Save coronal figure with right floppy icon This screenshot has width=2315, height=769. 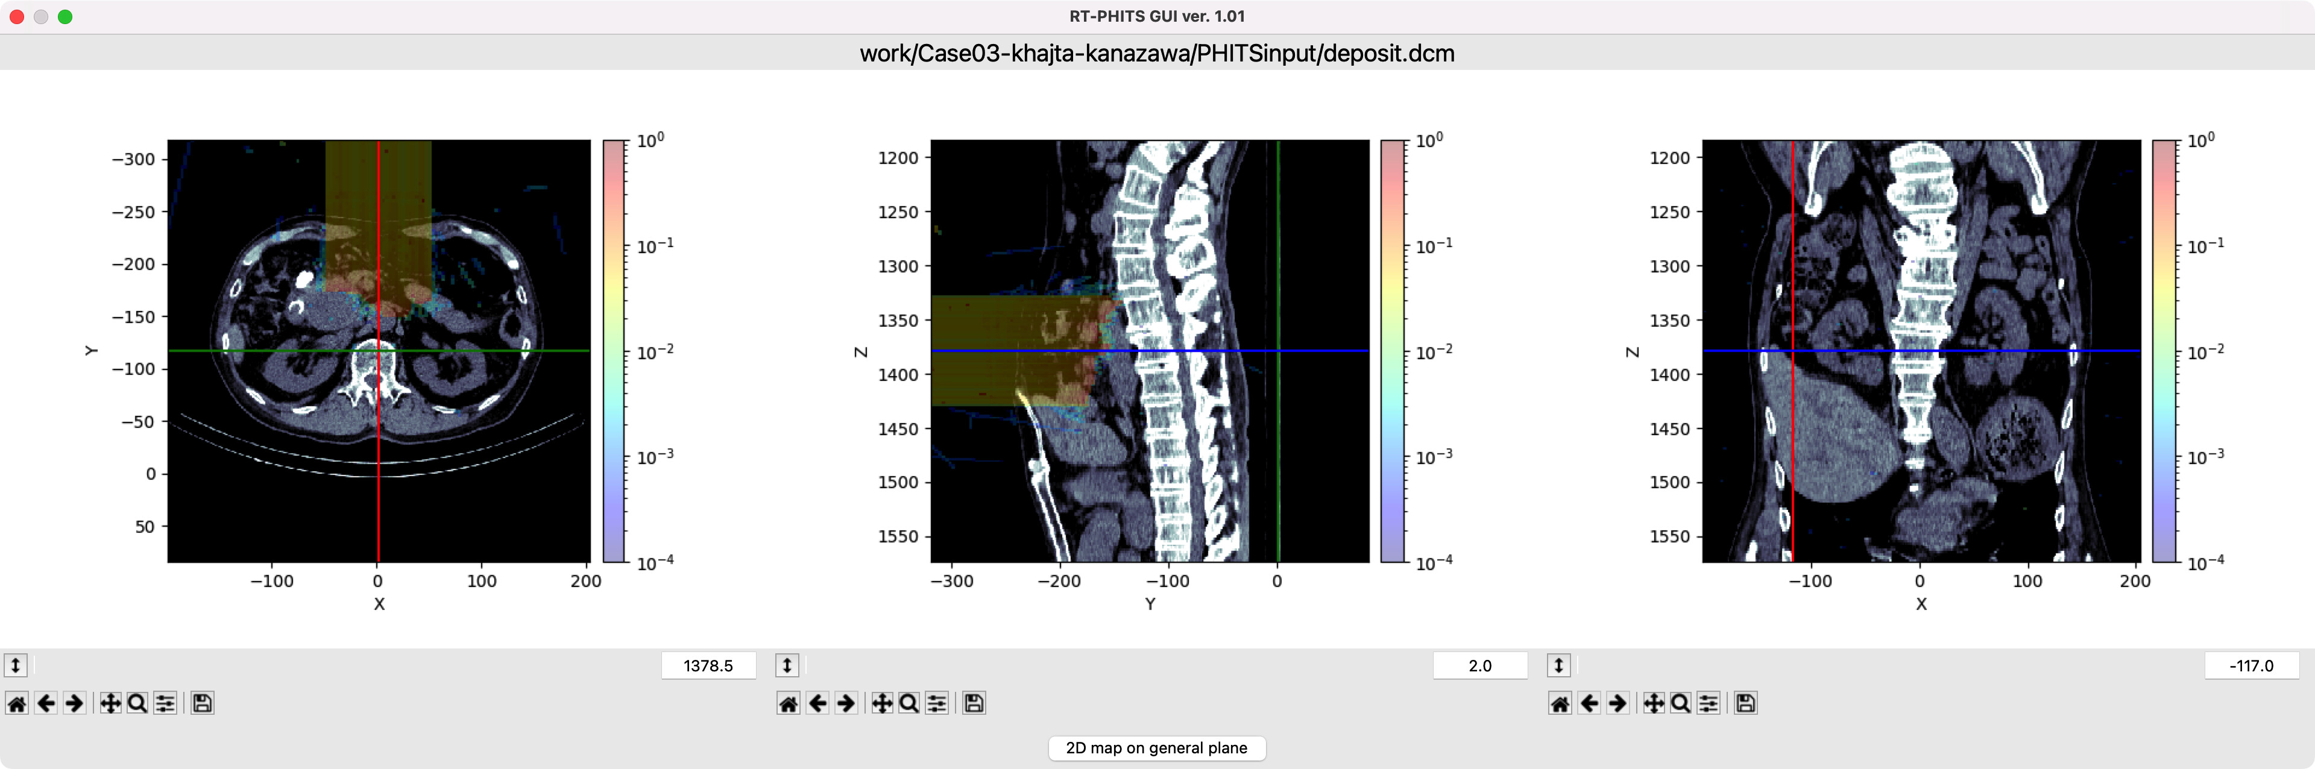[1745, 703]
